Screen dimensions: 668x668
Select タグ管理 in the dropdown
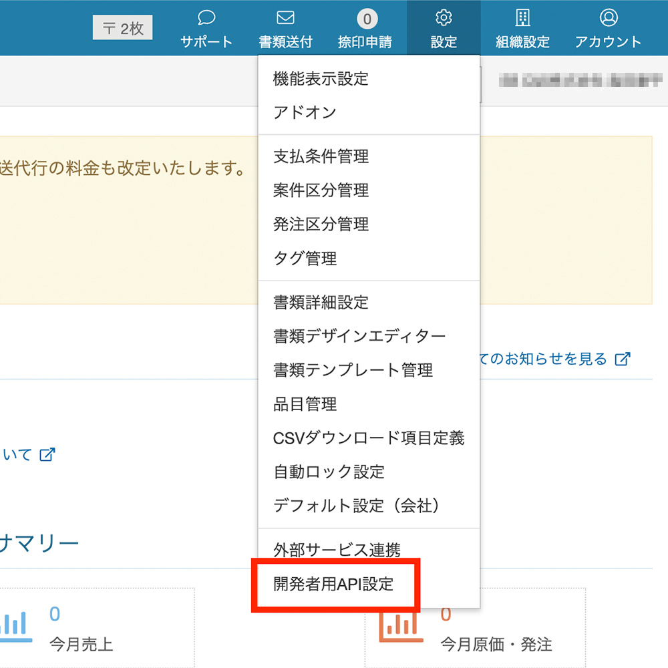(305, 258)
